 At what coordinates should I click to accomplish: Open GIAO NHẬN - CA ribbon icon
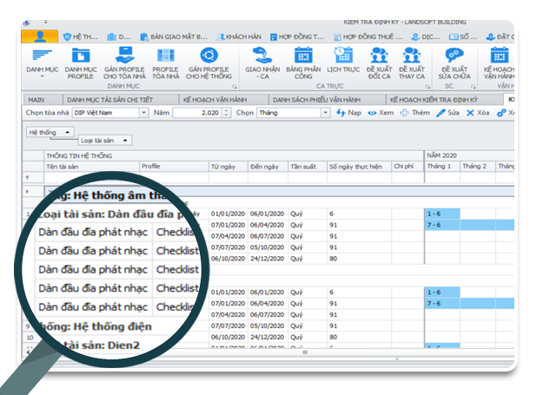click(262, 63)
